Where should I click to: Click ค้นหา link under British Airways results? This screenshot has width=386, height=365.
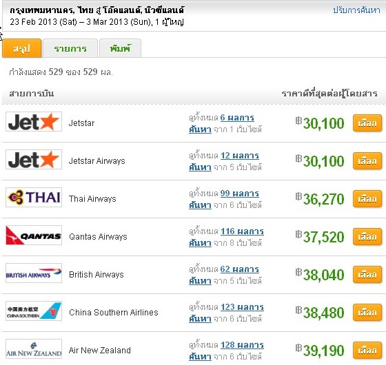click(200, 281)
